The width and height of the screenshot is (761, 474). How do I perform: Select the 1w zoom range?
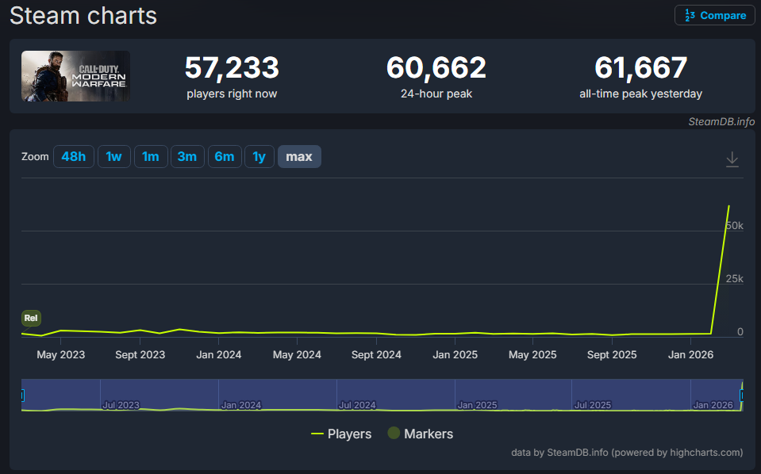point(113,156)
